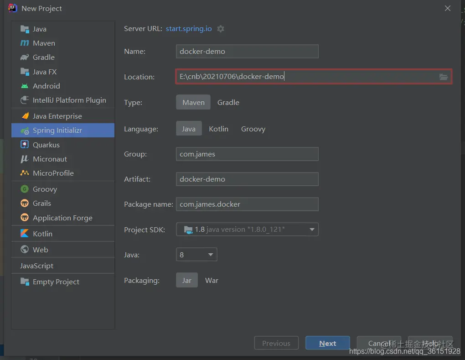This screenshot has height=360, width=465.
Task: Click the Java Enterprise flame icon
Action: coord(25,116)
